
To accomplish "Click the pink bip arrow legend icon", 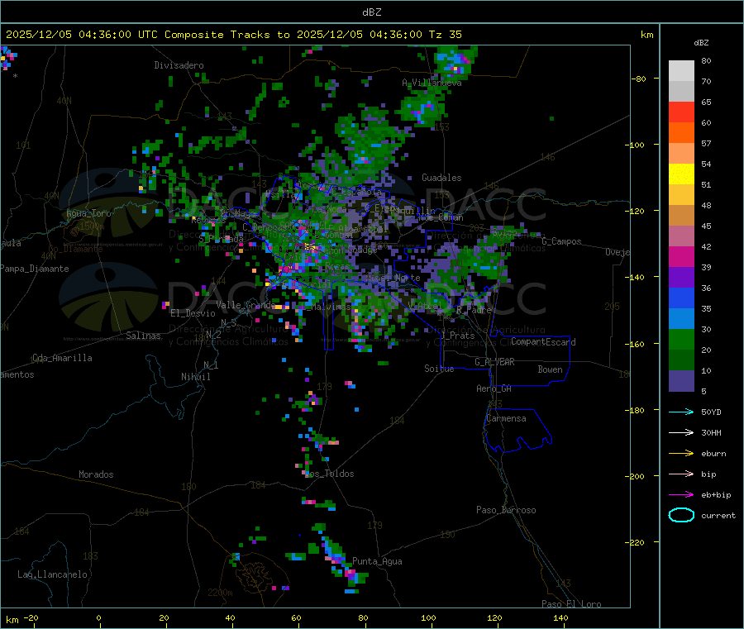I will click(x=681, y=474).
